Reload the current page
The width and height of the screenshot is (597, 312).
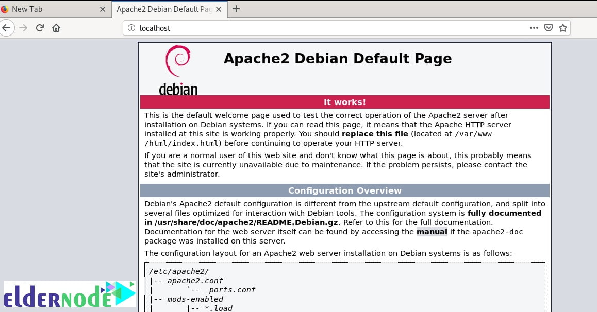40,28
